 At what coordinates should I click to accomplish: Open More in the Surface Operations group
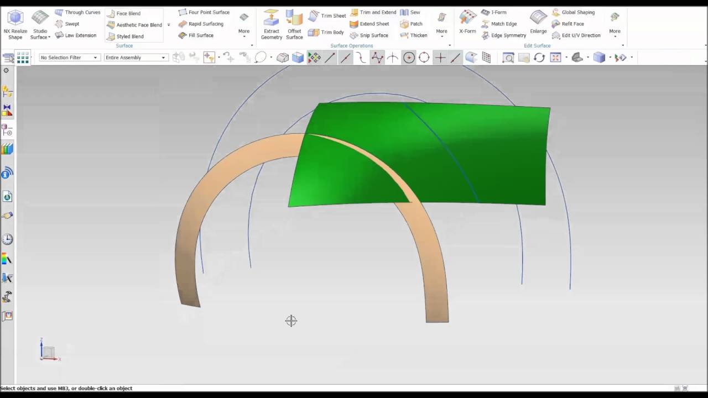441,25
